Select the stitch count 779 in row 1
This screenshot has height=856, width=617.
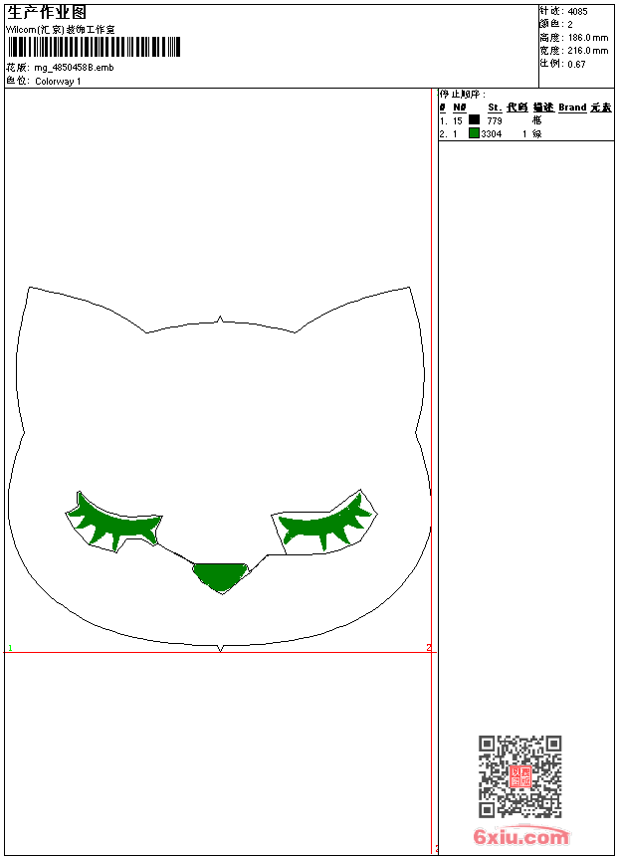point(495,120)
